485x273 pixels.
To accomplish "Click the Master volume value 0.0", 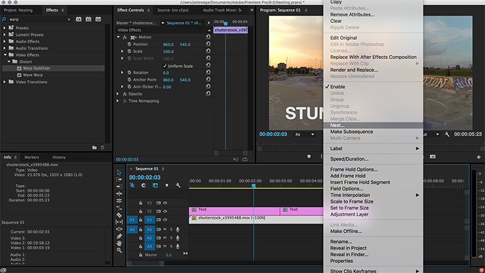I will click(x=168, y=255).
